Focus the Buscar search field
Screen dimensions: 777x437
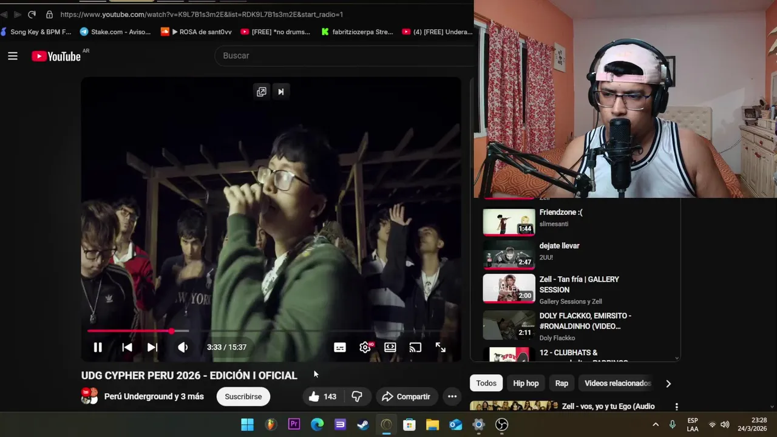coord(344,55)
